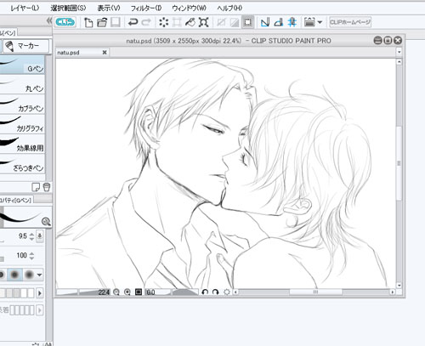Screen dimensions: 425x346
Task: Open the ウィンドウ(W) menu
Action: (189, 8)
